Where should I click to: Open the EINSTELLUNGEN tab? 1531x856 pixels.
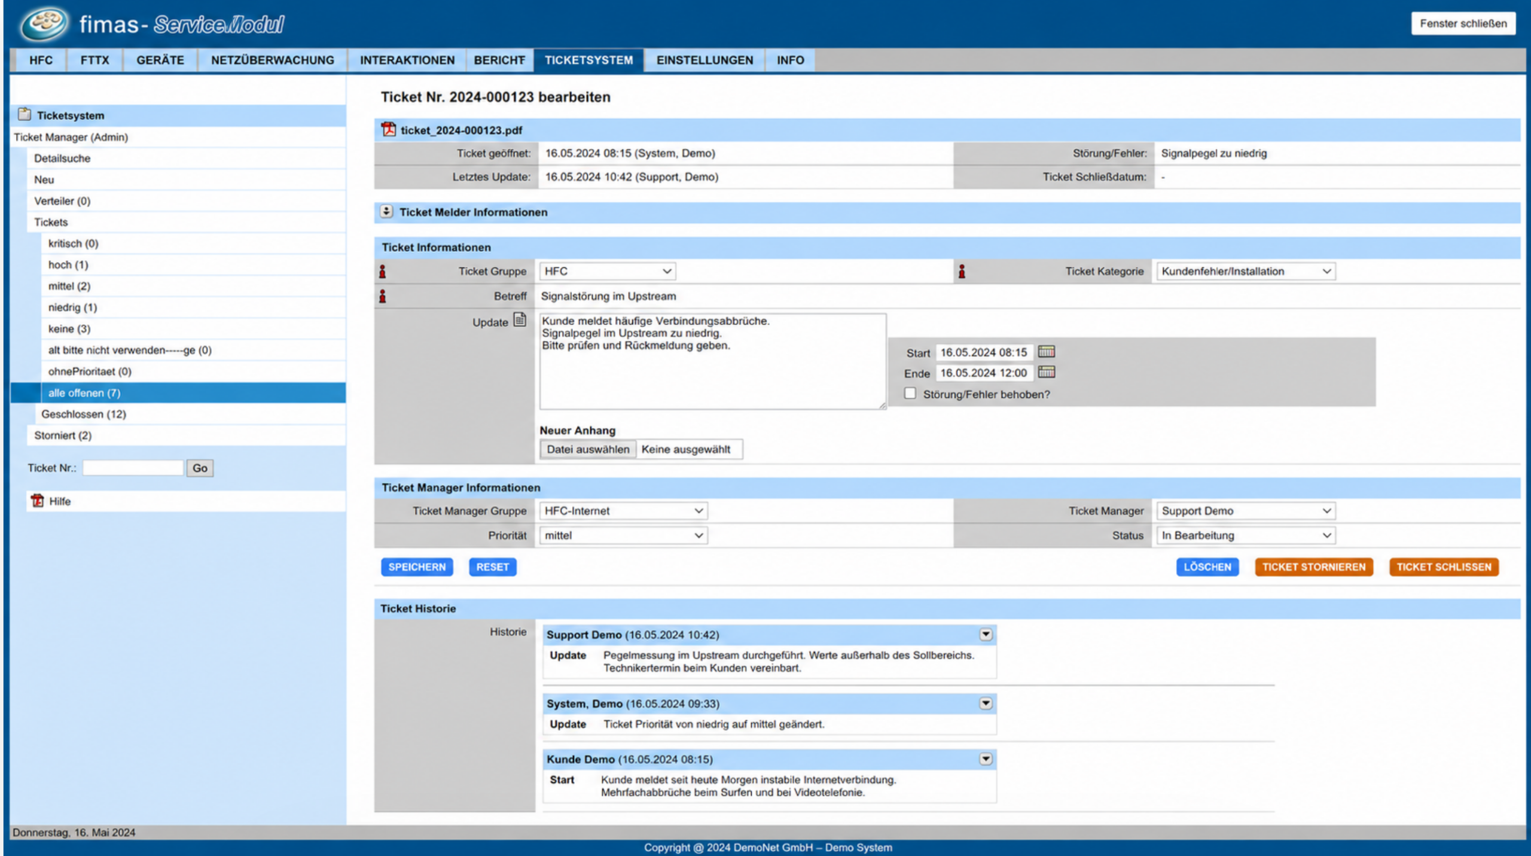coord(704,60)
